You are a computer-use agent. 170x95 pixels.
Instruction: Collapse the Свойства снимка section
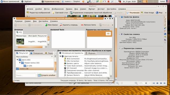120,34
